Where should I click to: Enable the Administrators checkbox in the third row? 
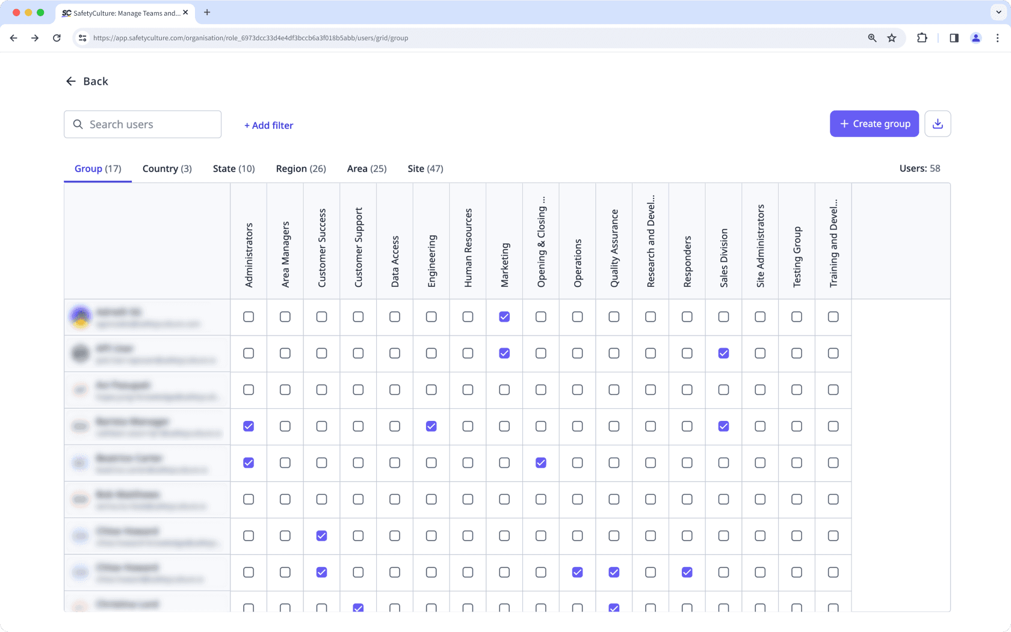pyautogui.click(x=248, y=390)
